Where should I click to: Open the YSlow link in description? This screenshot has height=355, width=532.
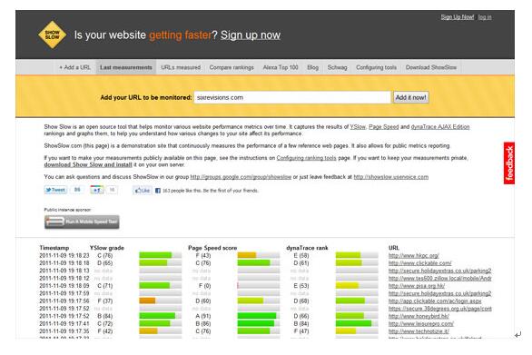(358, 126)
